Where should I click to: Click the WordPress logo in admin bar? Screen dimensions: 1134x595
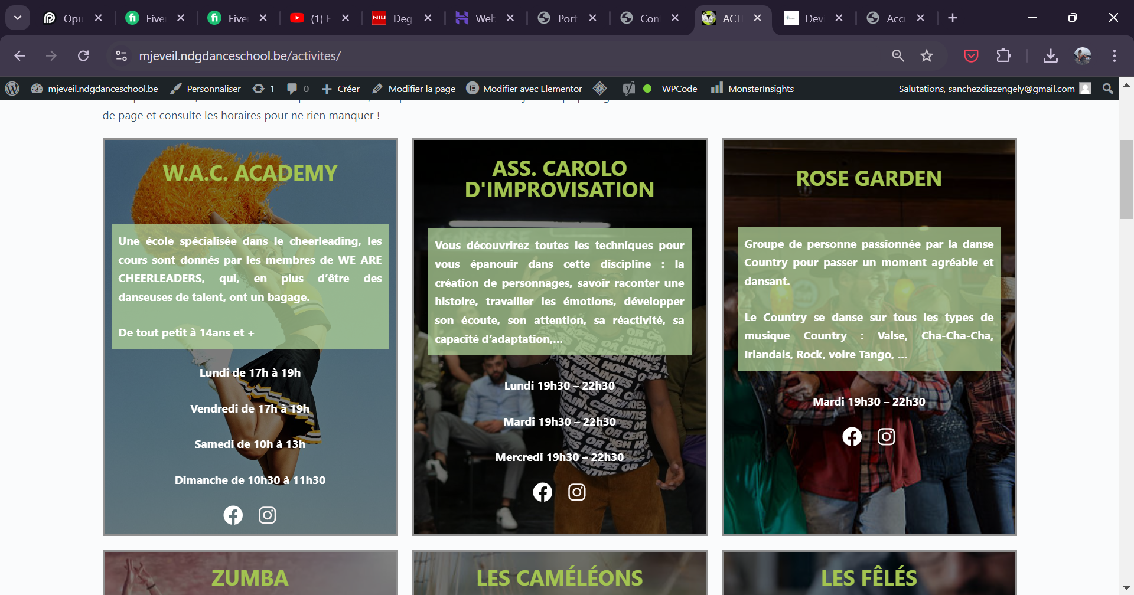[x=12, y=89]
